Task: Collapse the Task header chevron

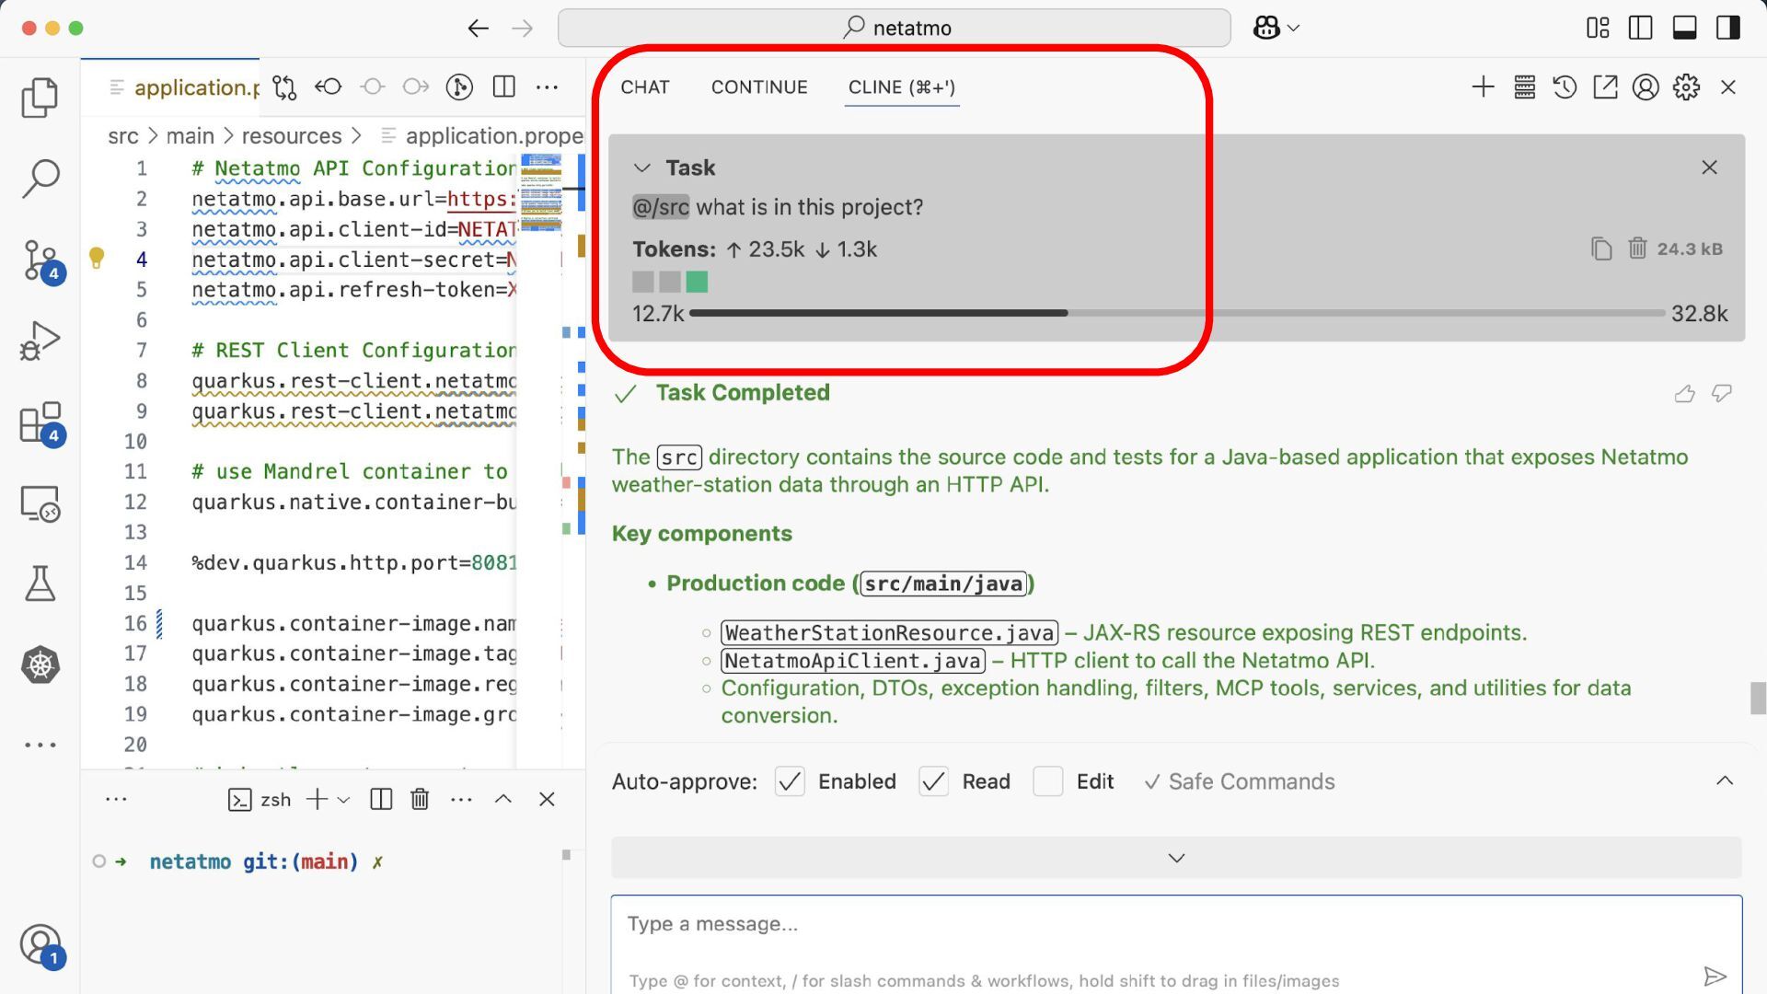Action: 642,168
